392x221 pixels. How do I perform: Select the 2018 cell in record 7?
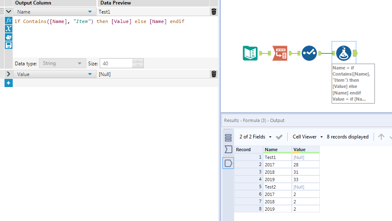[277, 201]
